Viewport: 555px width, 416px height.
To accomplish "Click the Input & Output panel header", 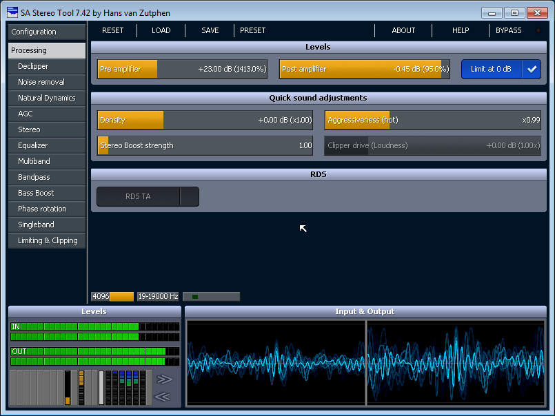I will 365,311.
